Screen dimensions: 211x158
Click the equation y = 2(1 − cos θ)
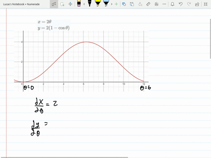click(x=54, y=28)
